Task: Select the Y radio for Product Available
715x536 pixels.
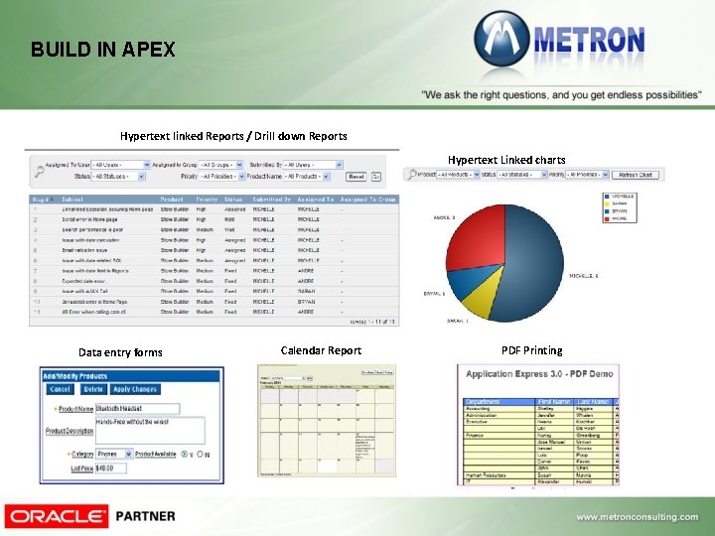Action: 185,454
